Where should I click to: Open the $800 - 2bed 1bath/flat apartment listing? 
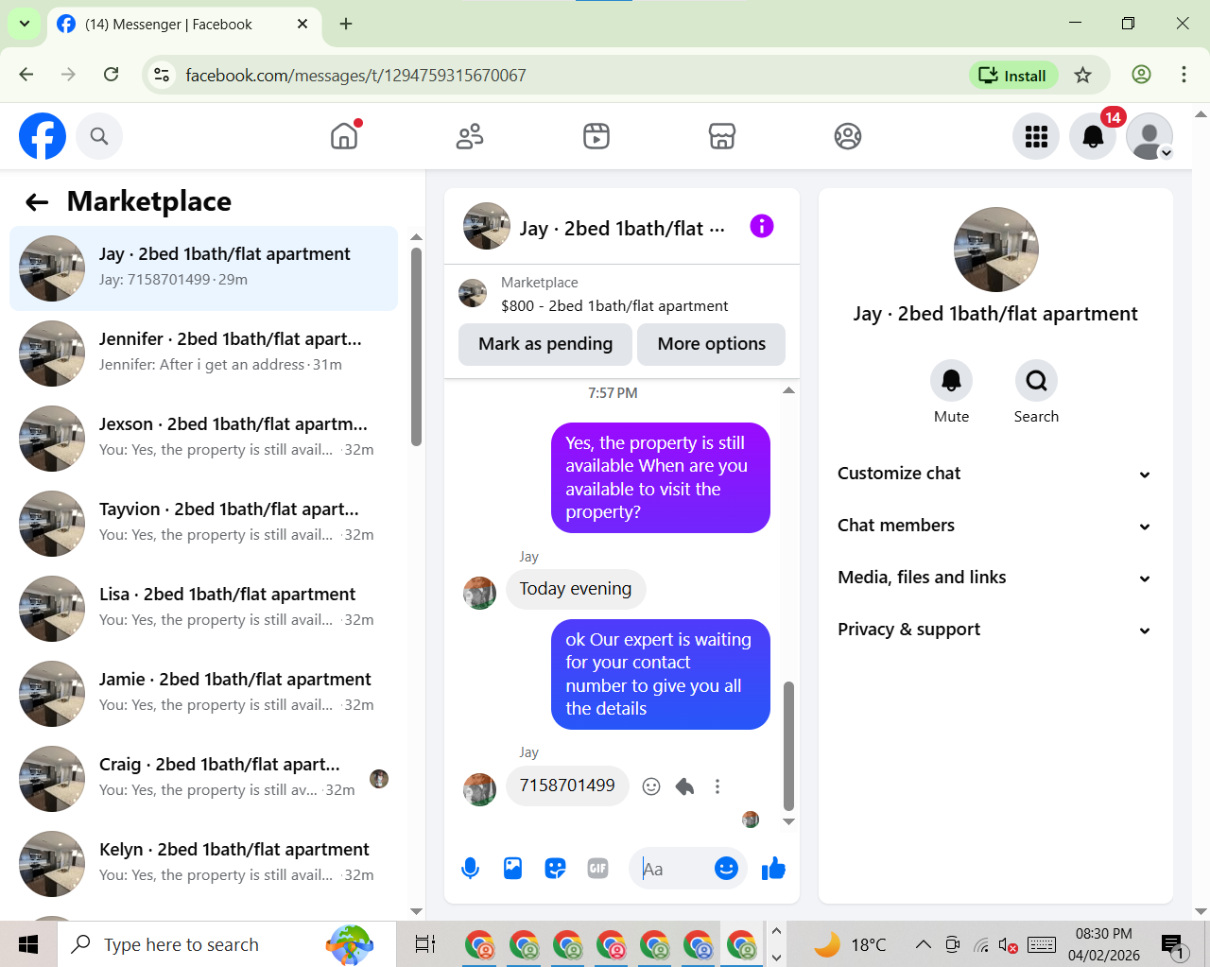click(614, 305)
